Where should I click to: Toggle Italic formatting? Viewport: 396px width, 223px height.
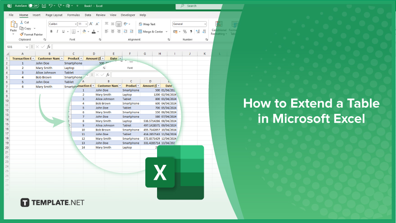point(57,32)
